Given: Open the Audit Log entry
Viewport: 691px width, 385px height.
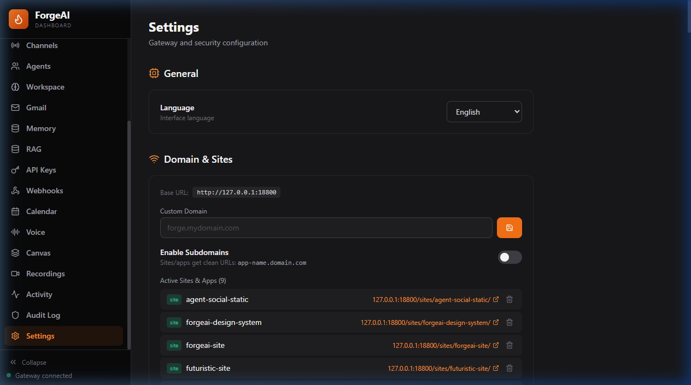Looking at the screenshot, I should (x=63, y=315).
